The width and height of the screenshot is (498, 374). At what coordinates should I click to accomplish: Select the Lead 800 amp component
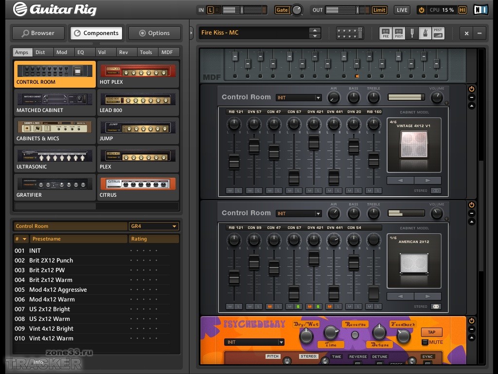point(138,102)
